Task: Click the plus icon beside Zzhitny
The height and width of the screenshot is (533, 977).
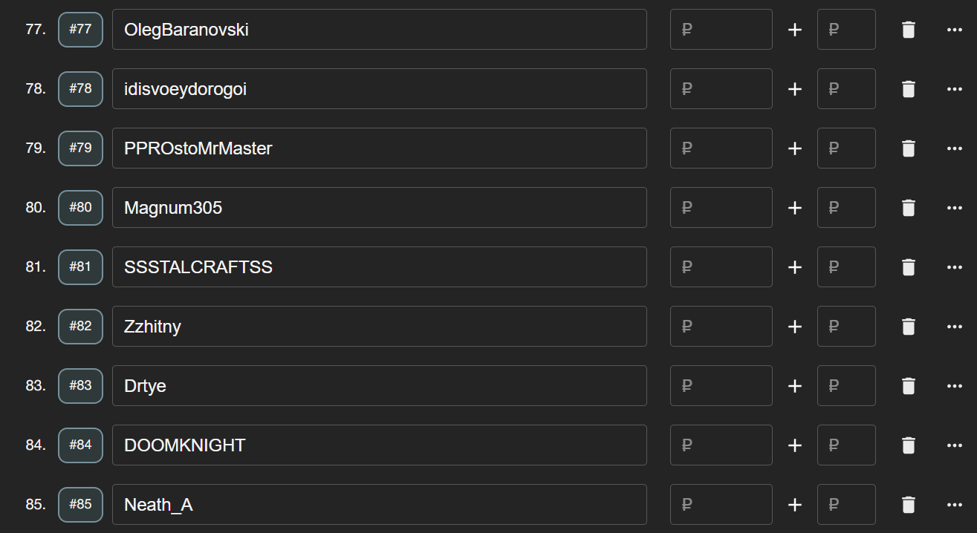Action: point(795,327)
